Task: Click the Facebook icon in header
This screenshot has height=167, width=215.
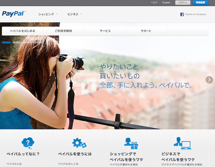Action: point(182,14)
